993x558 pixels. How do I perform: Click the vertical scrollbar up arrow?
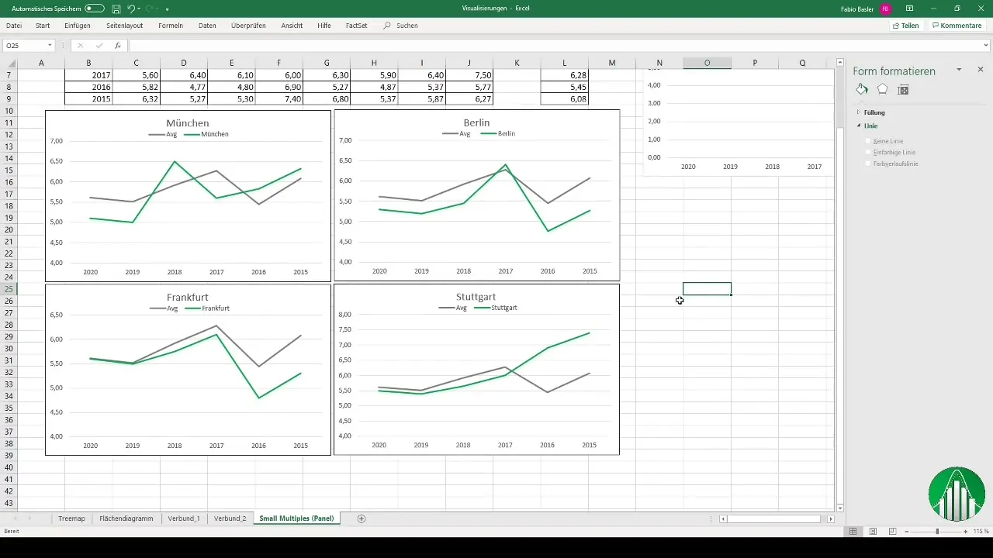pyautogui.click(x=840, y=62)
